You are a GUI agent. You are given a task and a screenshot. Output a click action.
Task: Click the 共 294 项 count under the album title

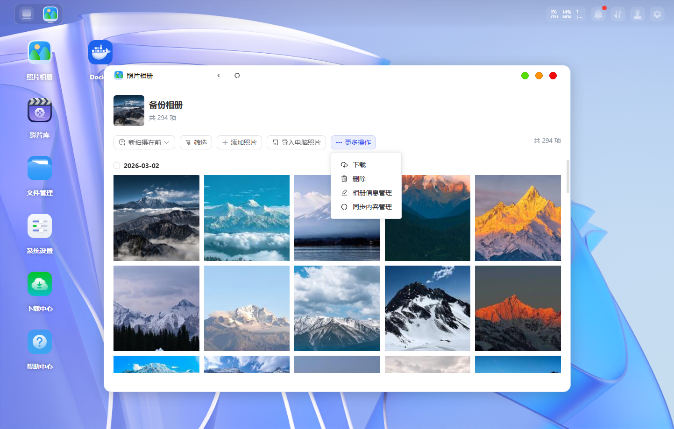163,118
